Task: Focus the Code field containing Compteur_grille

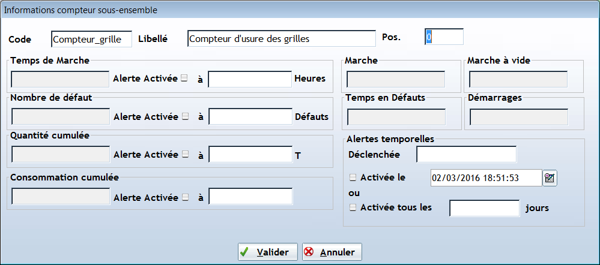Action: pyautogui.click(x=91, y=39)
